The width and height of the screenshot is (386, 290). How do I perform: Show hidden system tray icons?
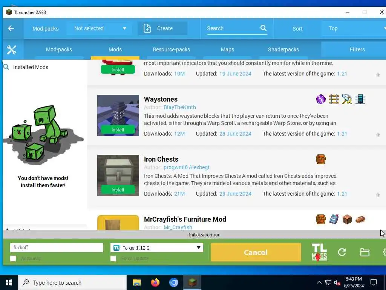pyautogui.click(x=319, y=282)
